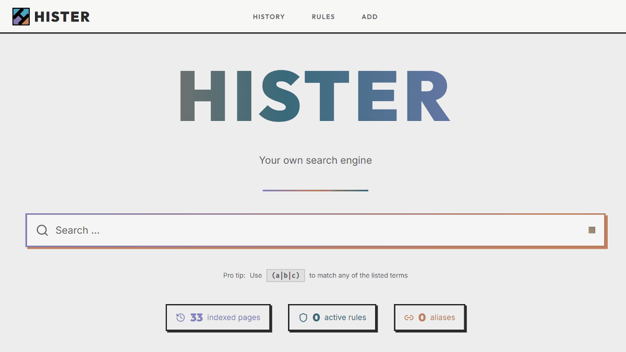
Task: Click the large HISTER gradient title
Action: coord(315,96)
